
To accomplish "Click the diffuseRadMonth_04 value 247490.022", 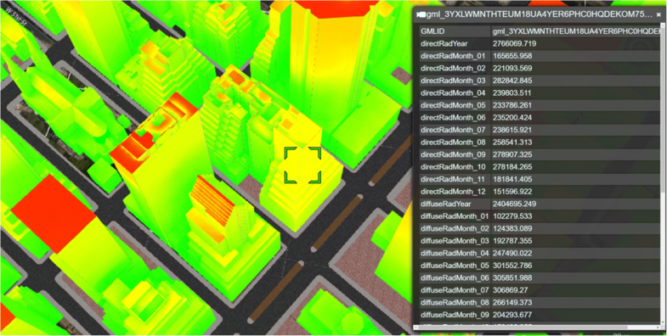I will [512, 253].
